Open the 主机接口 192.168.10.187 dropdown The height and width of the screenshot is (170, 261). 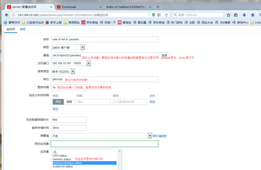click(x=71, y=63)
